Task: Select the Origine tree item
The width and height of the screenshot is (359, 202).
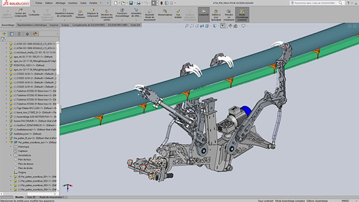Action: point(22,173)
